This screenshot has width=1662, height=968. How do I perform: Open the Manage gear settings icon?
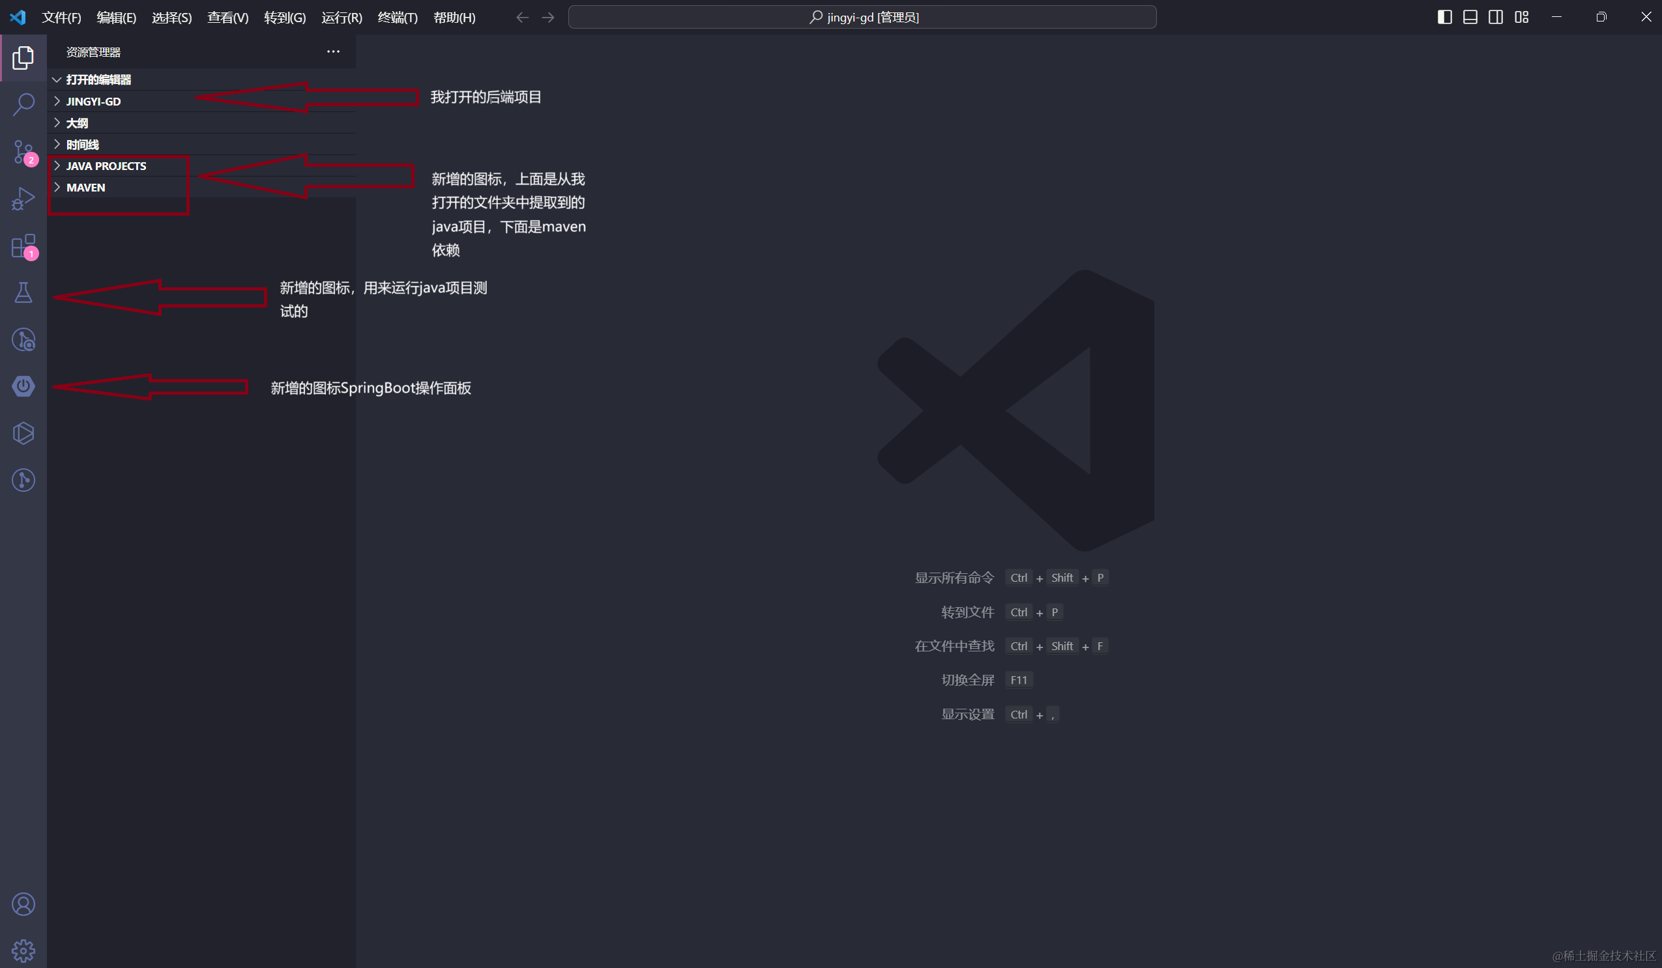click(x=23, y=950)
